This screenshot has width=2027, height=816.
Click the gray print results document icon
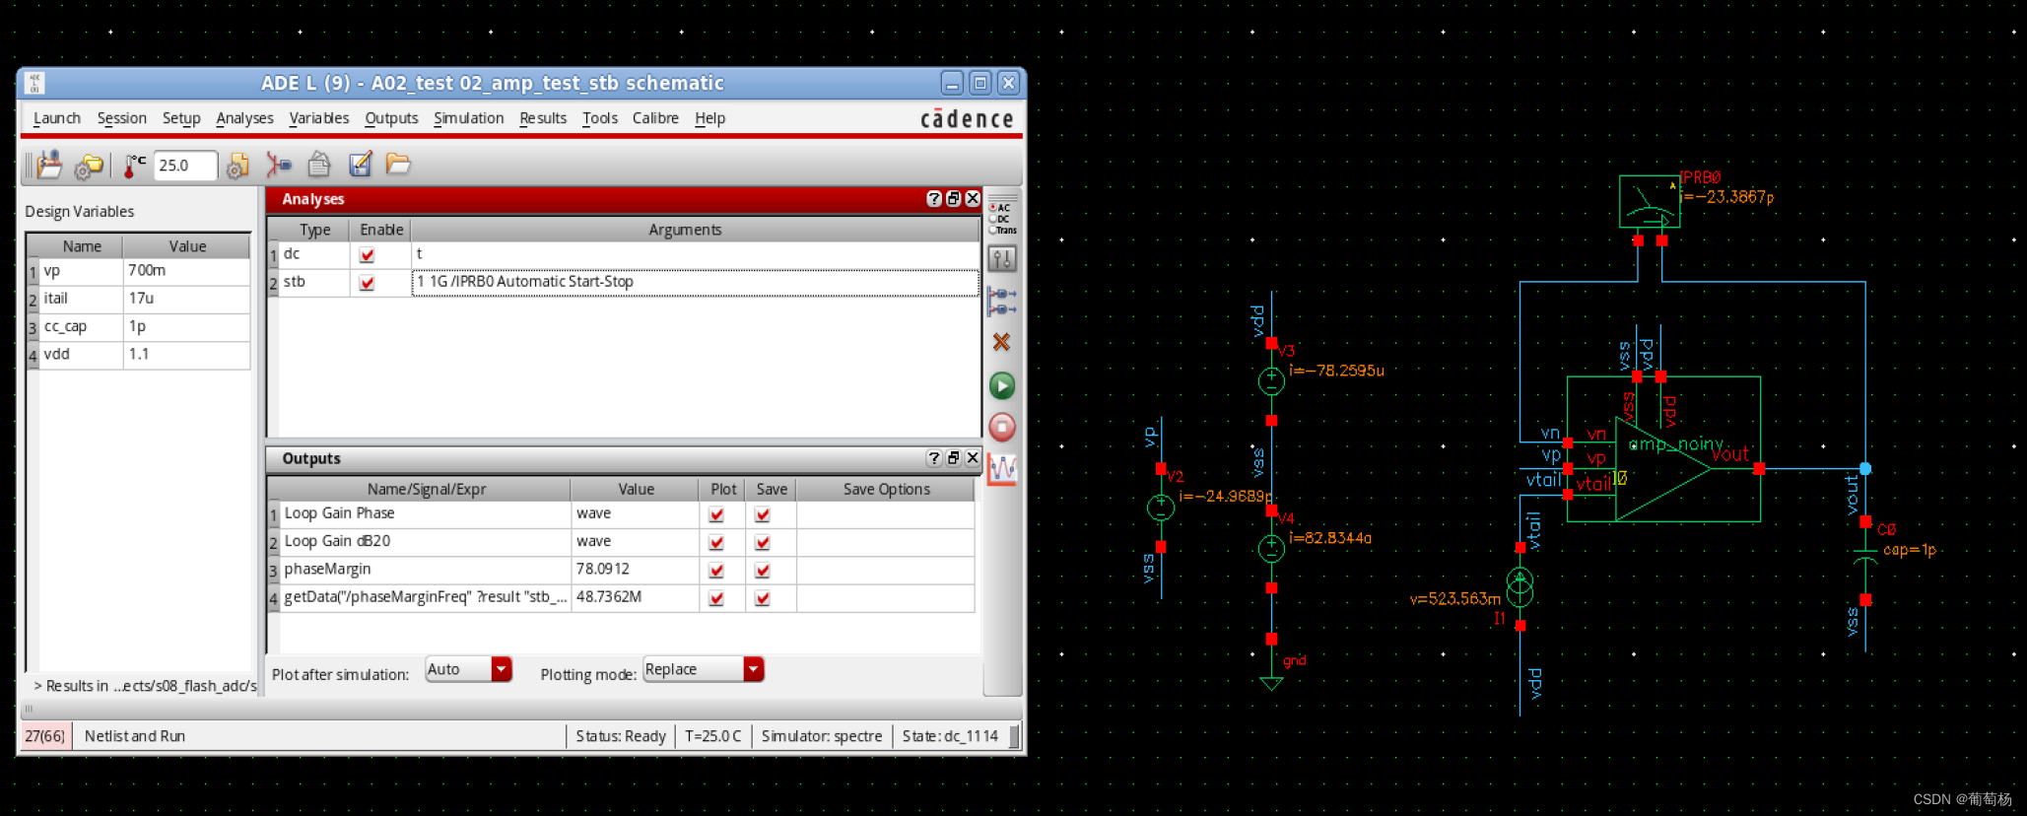[x=319, y=165]
